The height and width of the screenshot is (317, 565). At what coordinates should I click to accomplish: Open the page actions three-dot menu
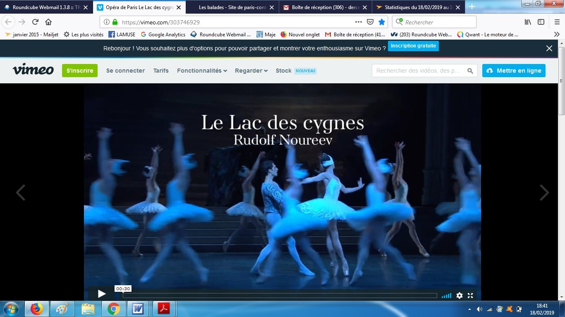[359, 22]
